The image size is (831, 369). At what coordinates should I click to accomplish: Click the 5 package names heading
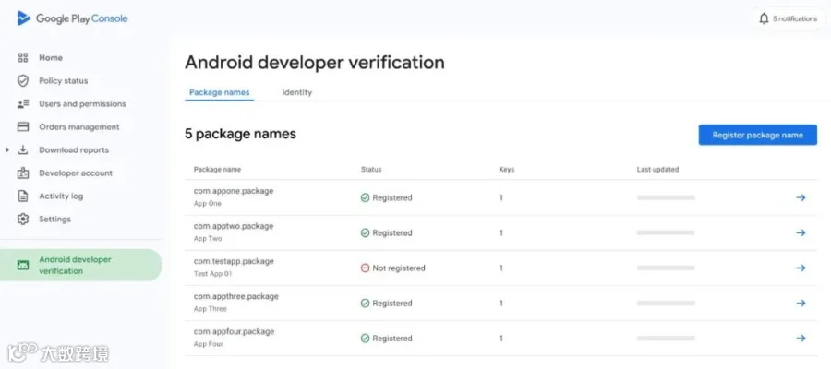tap(240, 135)
